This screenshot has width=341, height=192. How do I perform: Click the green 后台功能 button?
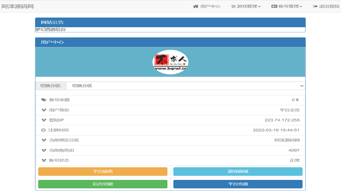pos(103,184)
